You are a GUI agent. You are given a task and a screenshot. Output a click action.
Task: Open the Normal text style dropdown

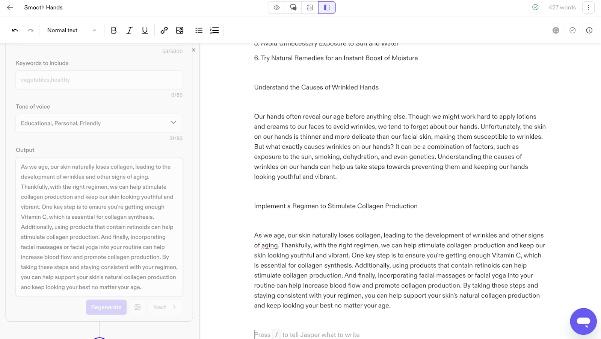[x=72, y=30]
